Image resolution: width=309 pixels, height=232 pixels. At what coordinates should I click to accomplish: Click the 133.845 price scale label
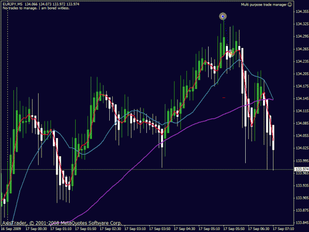(x=302, y=223)
